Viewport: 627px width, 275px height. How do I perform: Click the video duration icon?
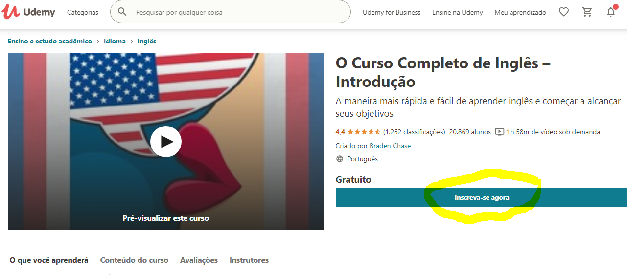500,132
